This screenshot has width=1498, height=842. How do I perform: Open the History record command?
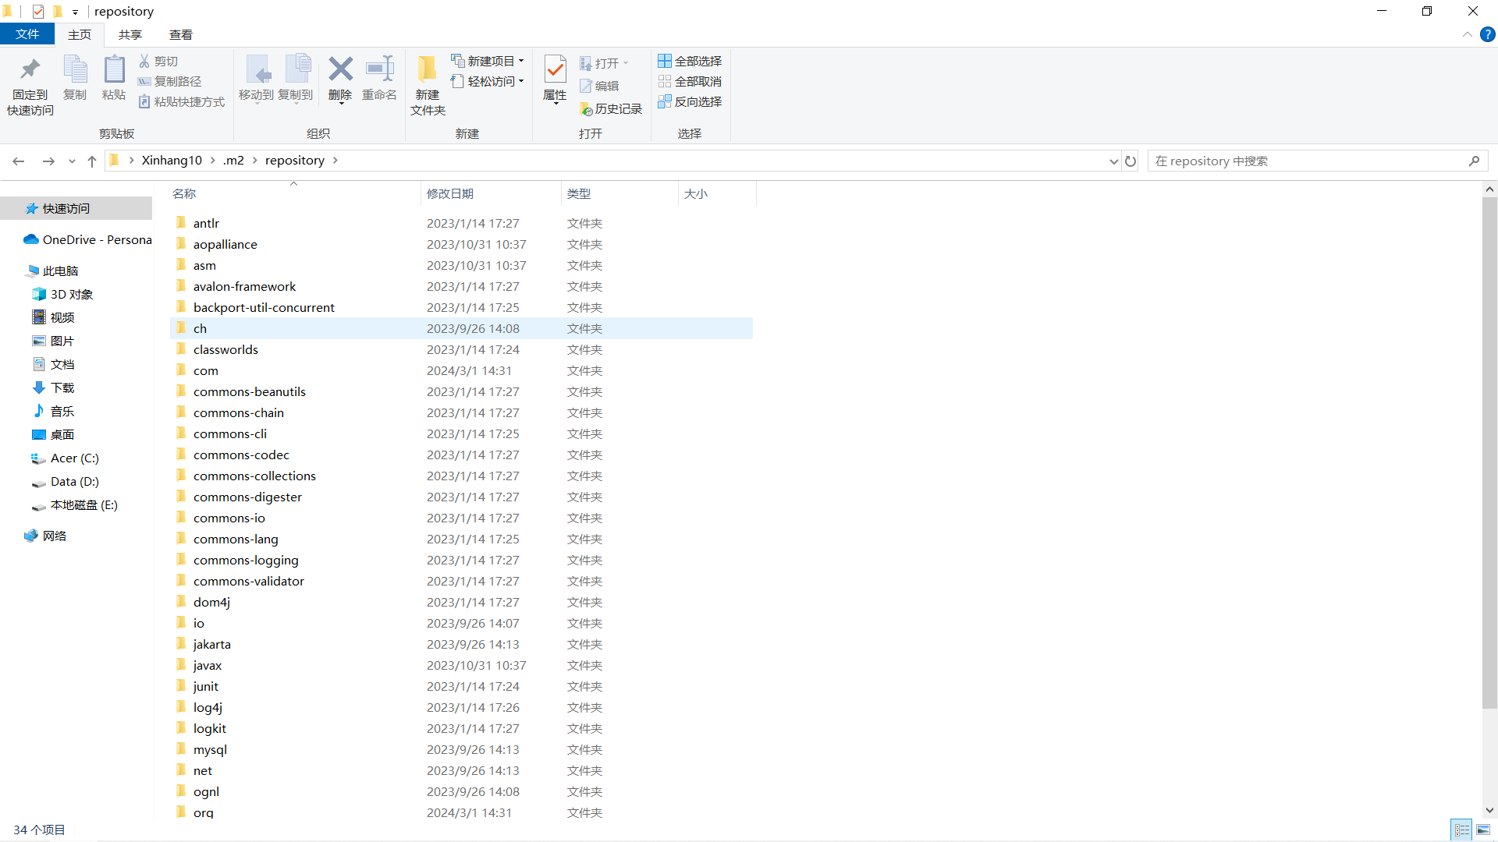tap(611, 109)
